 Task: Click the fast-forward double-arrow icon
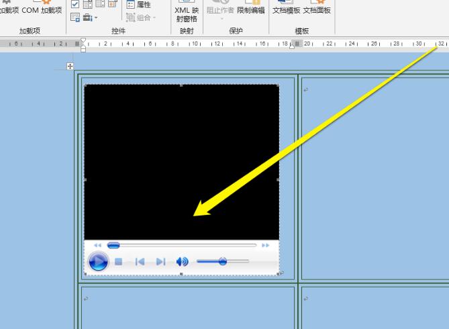coord(266,246)
